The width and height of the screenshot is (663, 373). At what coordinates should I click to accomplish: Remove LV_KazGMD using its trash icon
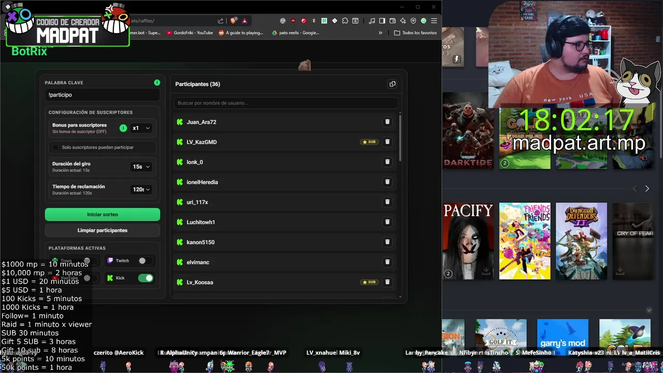pos(387,141)
